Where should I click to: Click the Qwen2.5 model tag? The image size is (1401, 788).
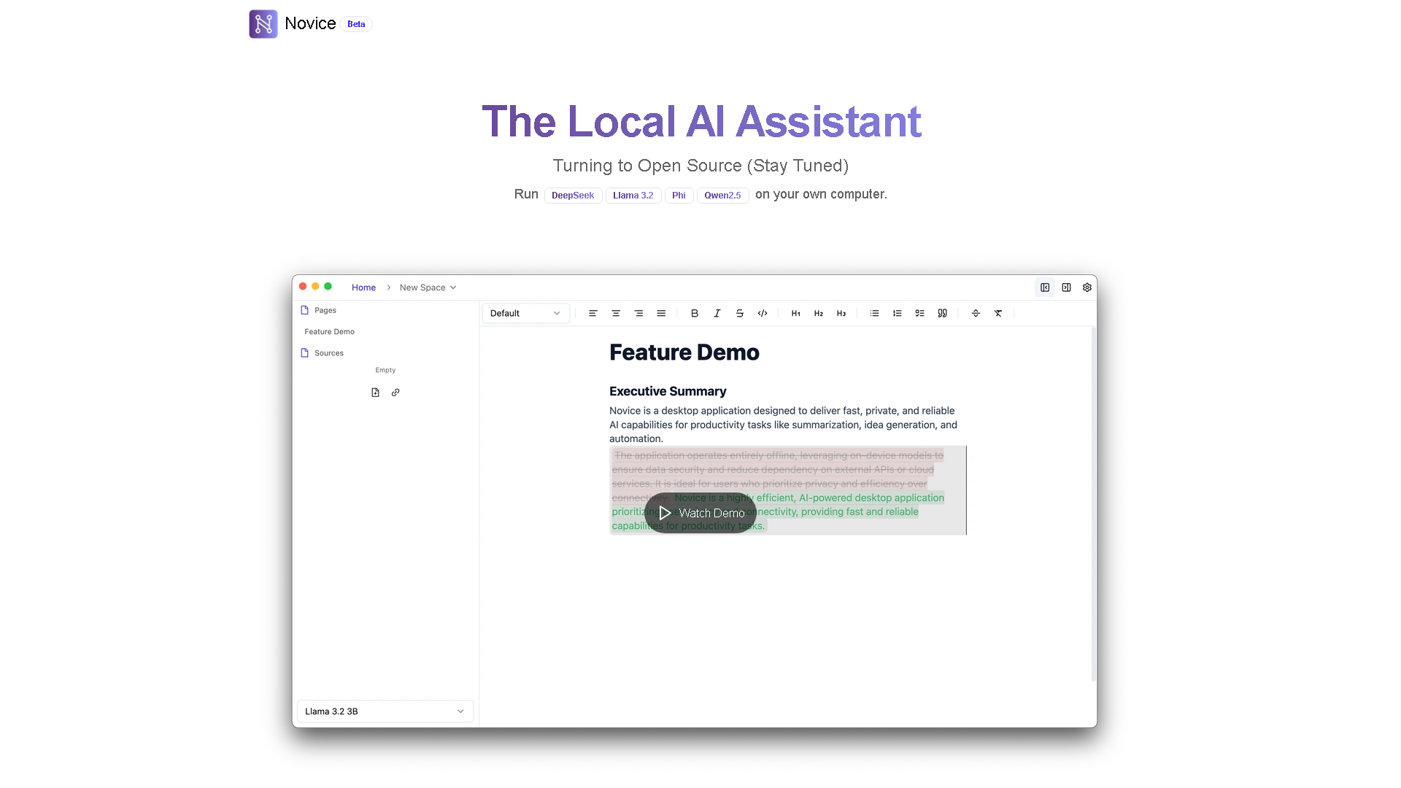tap(722, 195)
